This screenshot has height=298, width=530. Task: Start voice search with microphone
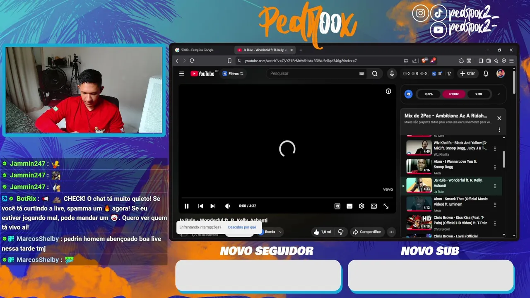pos(392,74)
